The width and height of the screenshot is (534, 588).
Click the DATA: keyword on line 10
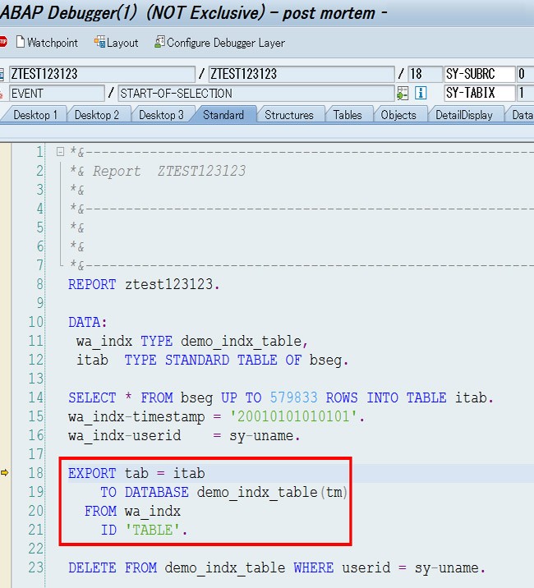coord(87,322)
